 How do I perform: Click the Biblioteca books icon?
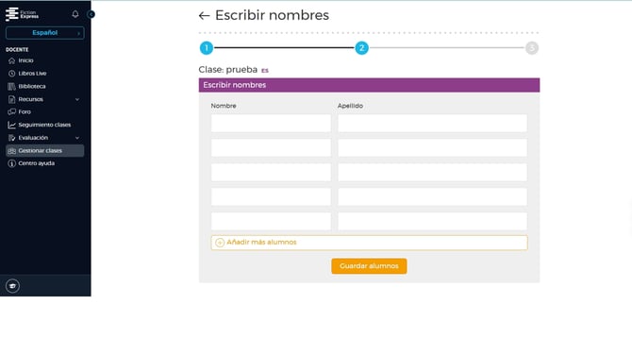point(11,86)
